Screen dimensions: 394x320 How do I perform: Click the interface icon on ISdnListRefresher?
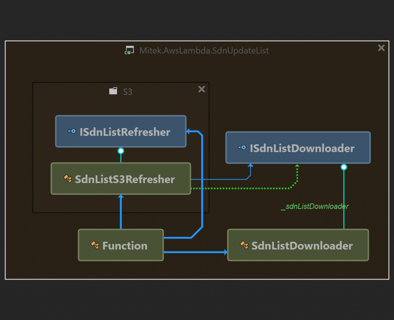pyautogui.click(x=72, y=132)
